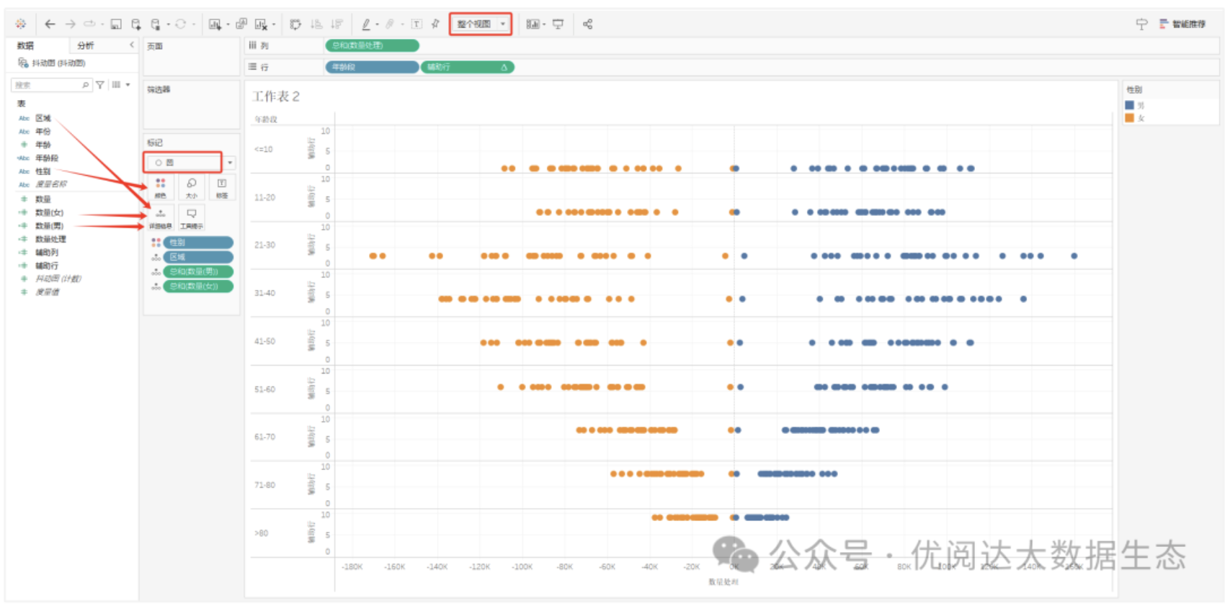
Task: Click the Size (大小) mark card
Action: click(191, 187)
